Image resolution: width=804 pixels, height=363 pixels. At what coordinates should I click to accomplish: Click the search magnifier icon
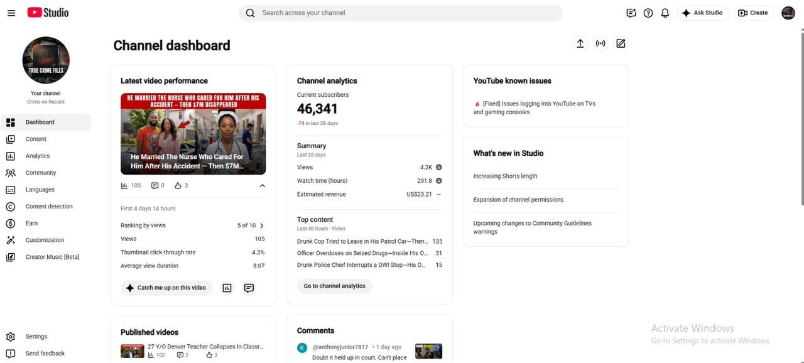(250, 13)
